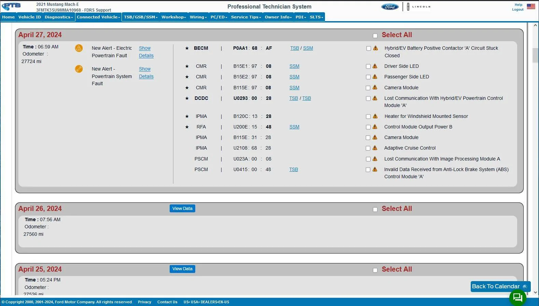Image resolution: width=539 pixels, height=306 pixels.
Task: Check Select All for April 27, 2024
Action: [375, 36]
